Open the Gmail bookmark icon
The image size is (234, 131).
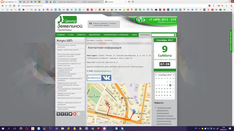[64, 10]
